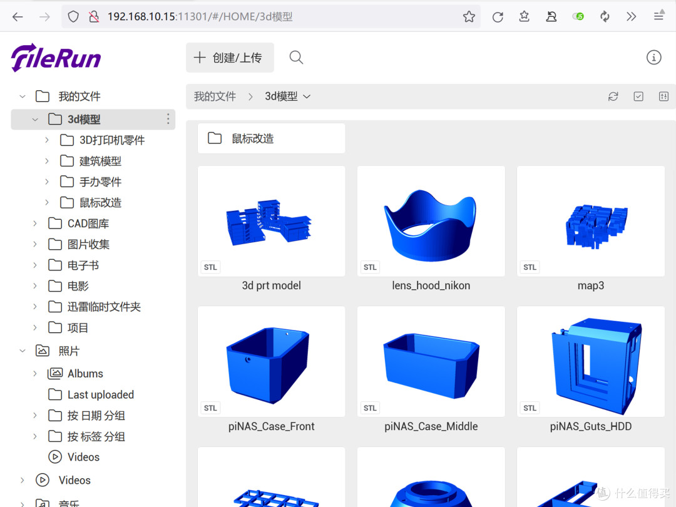Open the 3d模型 breadcrumb dropdown
676x507 pixels.
[x=307, y=96]
